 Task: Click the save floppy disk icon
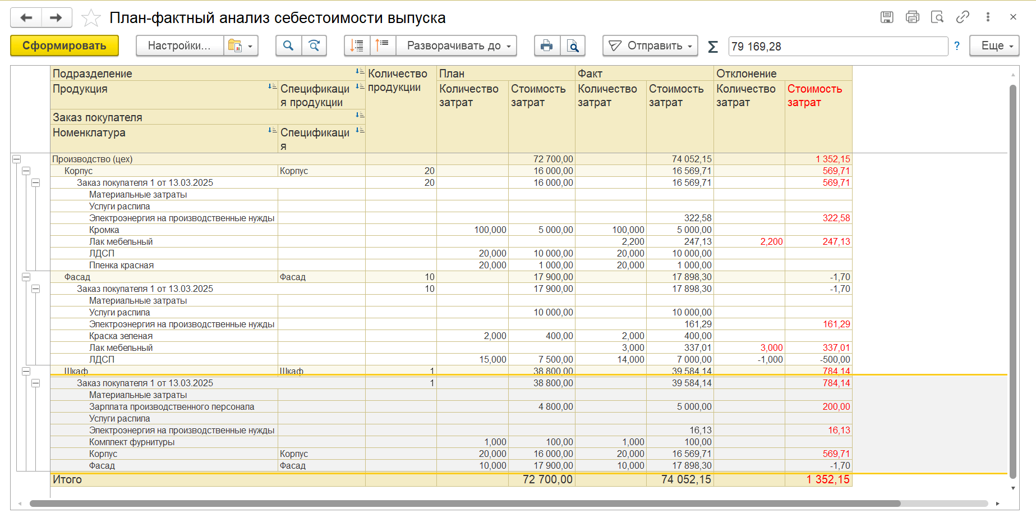coord(887,17)
